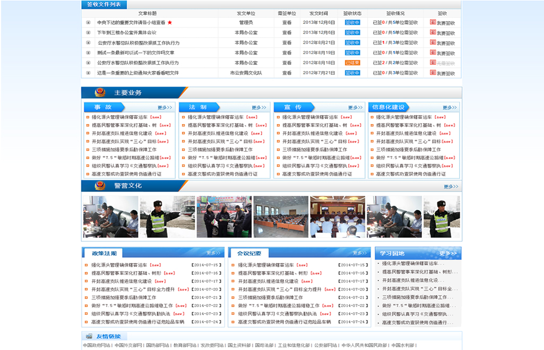
Task: Expand the row for 中央下达的重要文件请各小组查看
Action: [x=89, y=23]
